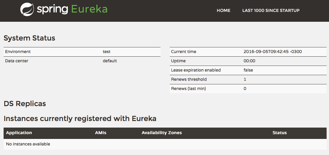
Task: Click the Renews threshold label
Action: (189, 79)
